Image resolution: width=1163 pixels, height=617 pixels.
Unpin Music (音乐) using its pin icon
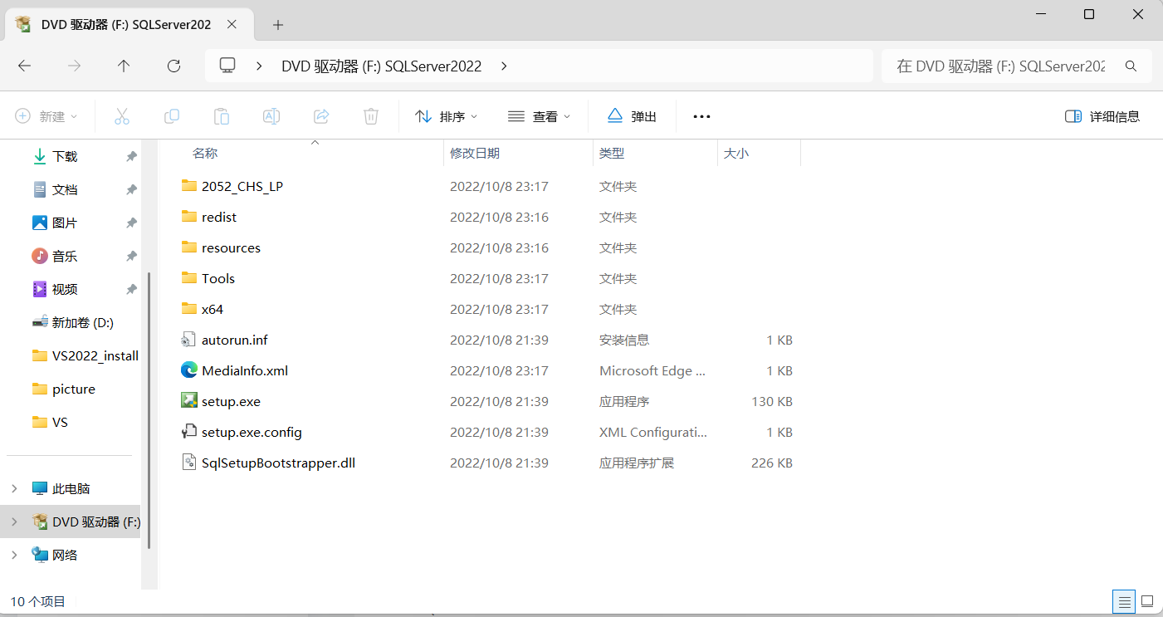pyautogui.click(x=131, y=256)
